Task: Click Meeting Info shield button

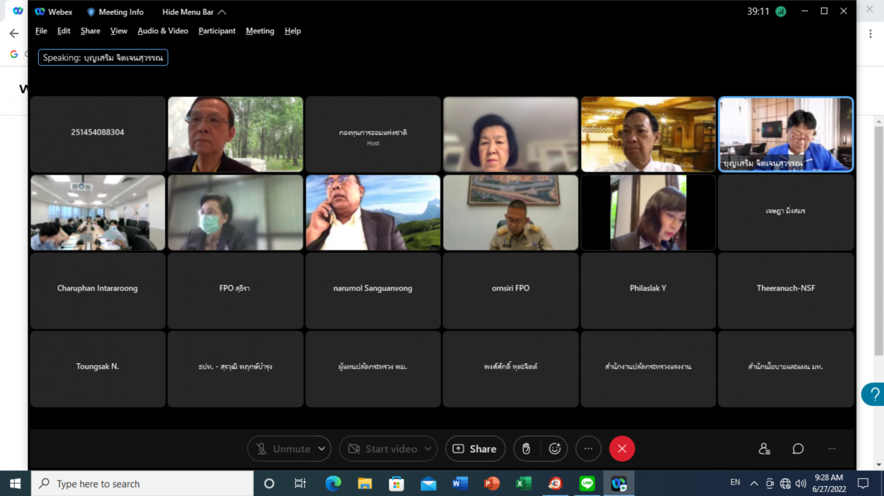Action: pyautogui.click(x=116, y=12)
